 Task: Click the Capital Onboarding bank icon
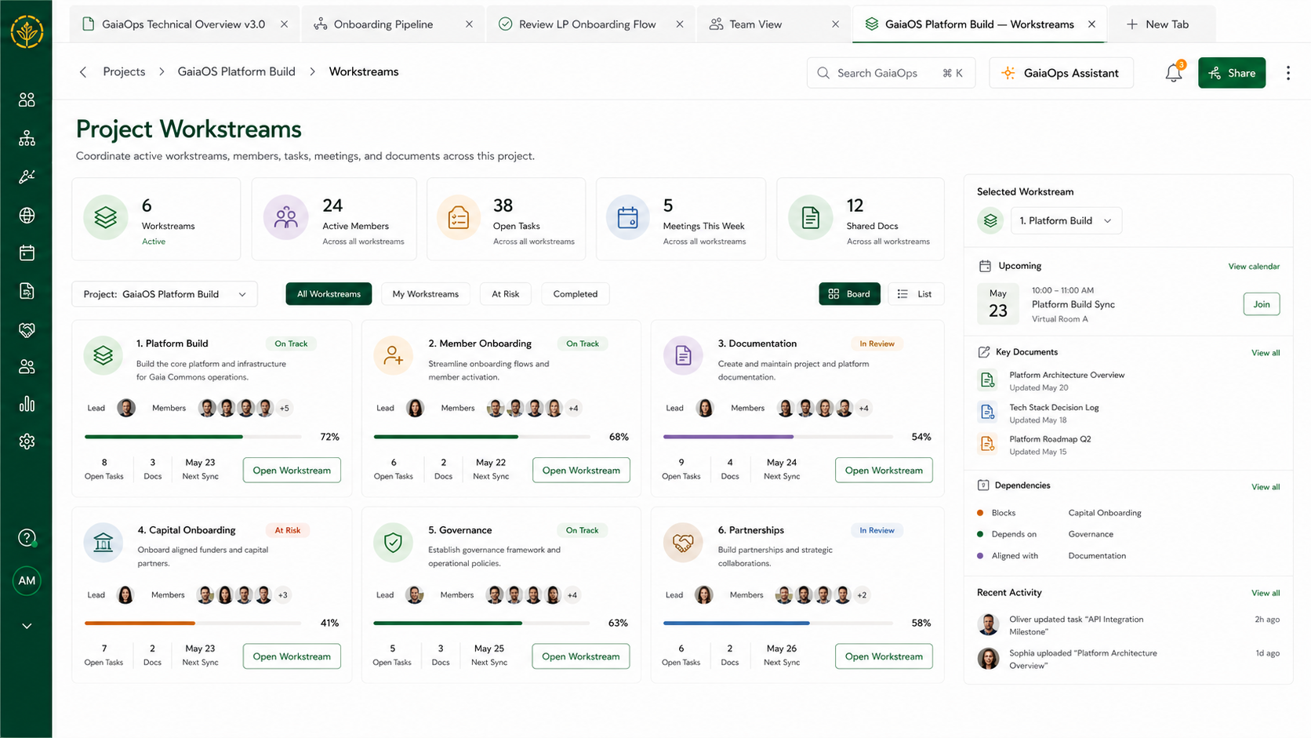coord(103,542)
